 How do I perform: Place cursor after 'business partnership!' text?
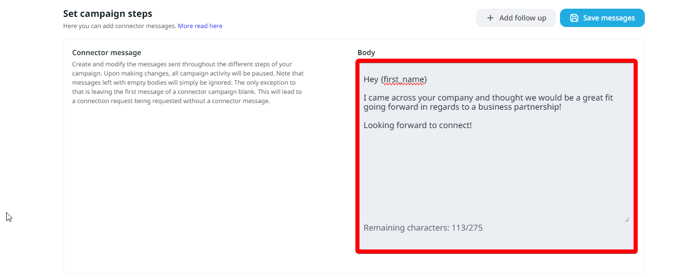coord(562,107)
